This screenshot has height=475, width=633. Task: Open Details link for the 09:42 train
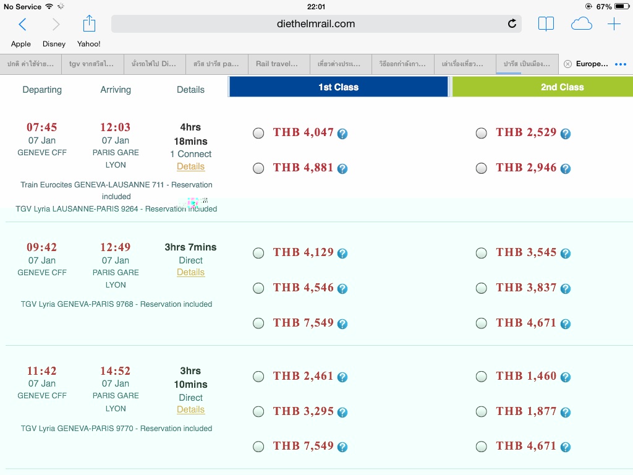190,272
